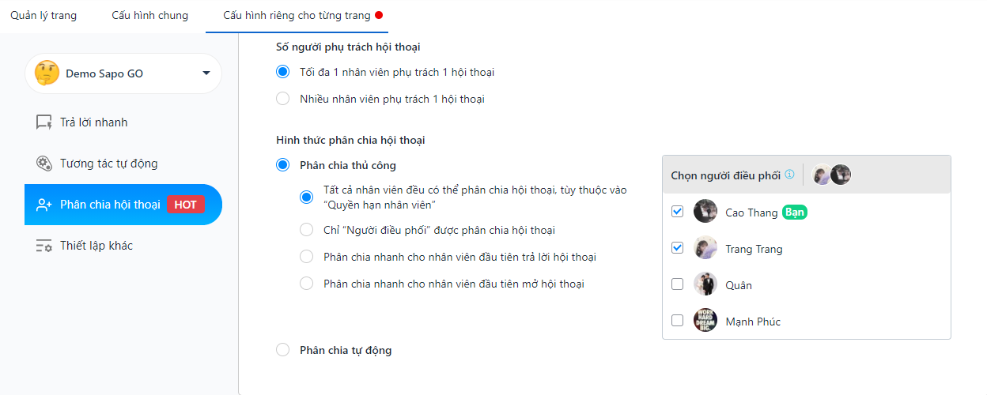Click the Thiết lập khác settings icon
This screenshot has width=987, height=395.
[x=44, y=246]
